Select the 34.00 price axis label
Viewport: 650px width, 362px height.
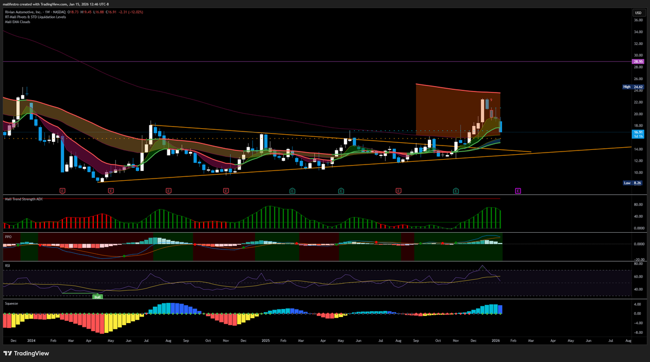click(638, 32)
